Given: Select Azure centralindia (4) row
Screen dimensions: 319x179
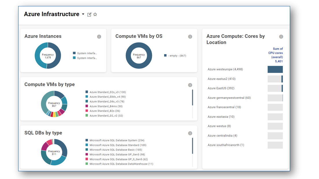Looking at the screenshot, I should [245, 135].
